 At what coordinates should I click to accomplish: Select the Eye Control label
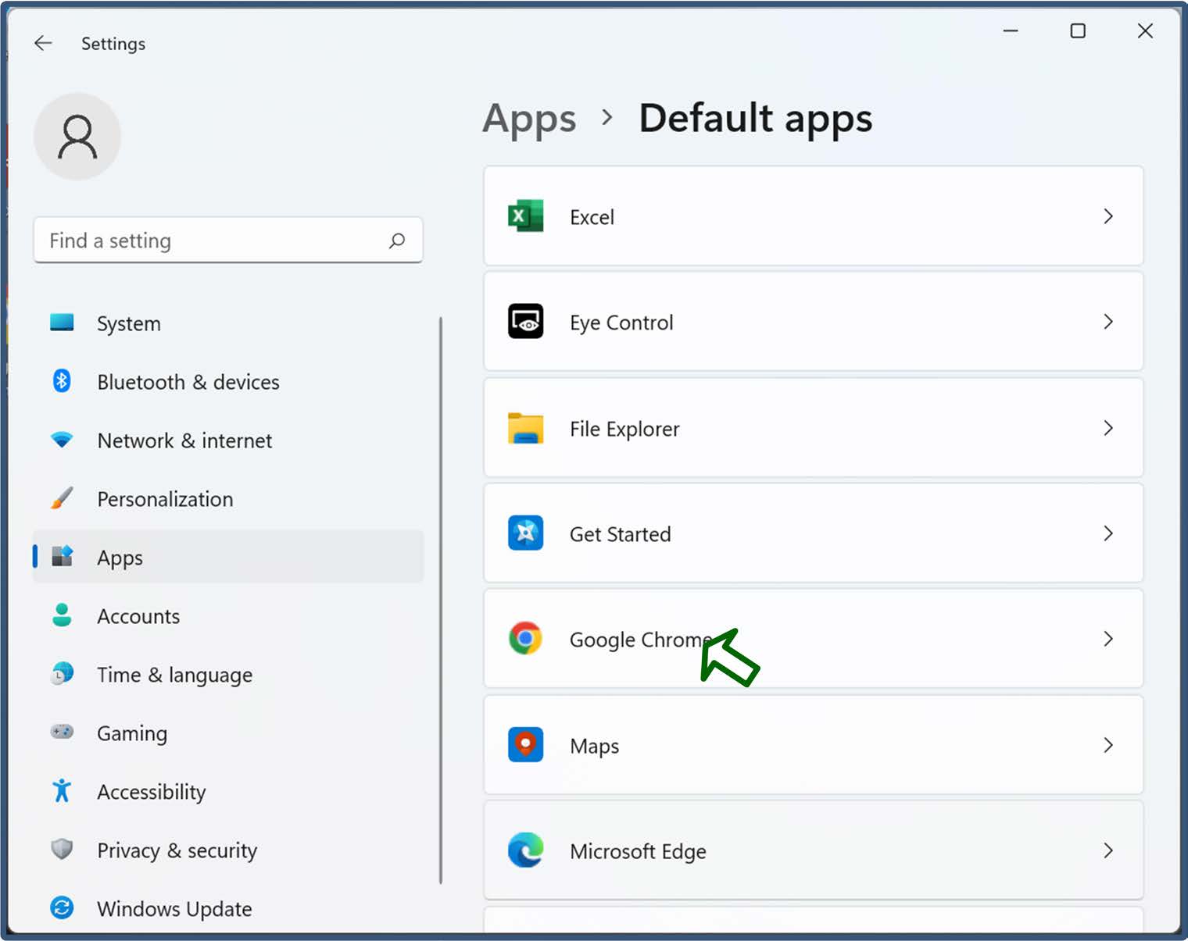click(621, 323)
